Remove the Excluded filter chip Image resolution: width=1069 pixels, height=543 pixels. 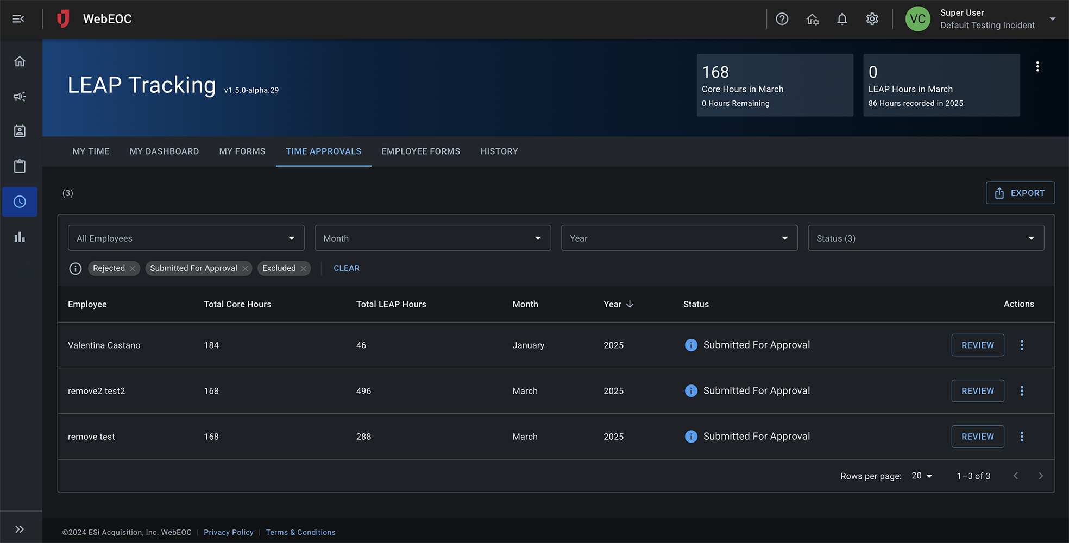304,269
